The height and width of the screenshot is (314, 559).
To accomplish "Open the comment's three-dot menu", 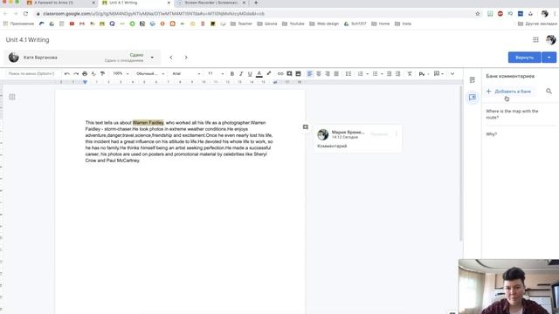I will click(x=396, y=134).
